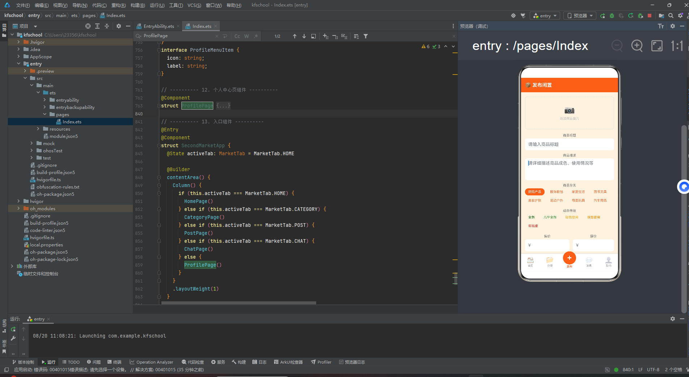The height and width of the screenshot is (377, 689).
Task: Select opened file in project tree icon
Action: [x=88, y=26]
